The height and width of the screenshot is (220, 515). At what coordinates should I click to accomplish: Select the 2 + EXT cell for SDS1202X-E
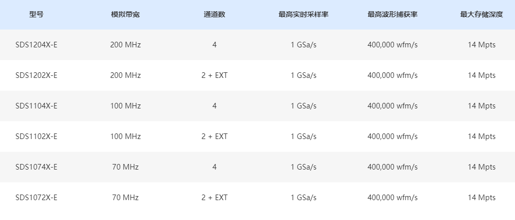[x=214, y=75]
